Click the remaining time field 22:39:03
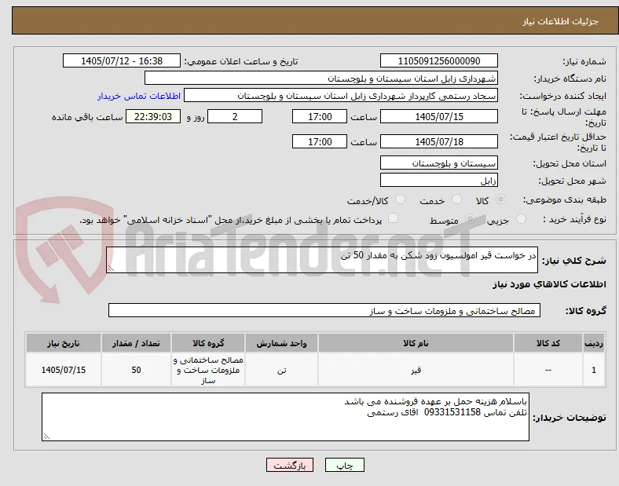 (x=153, y=116)
